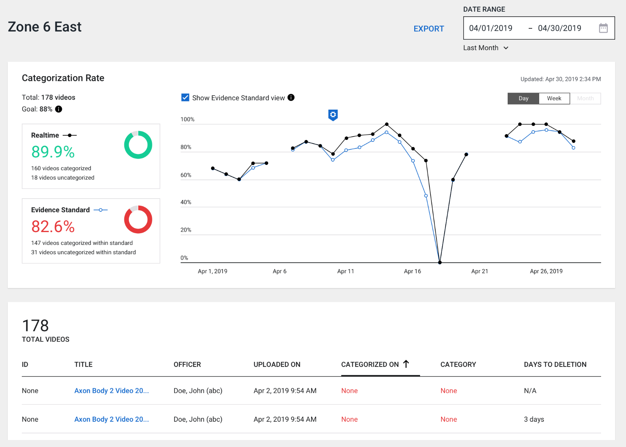Click the Realtime black line legend marker
The image size is (626, 447).
(x=70, y=135)
